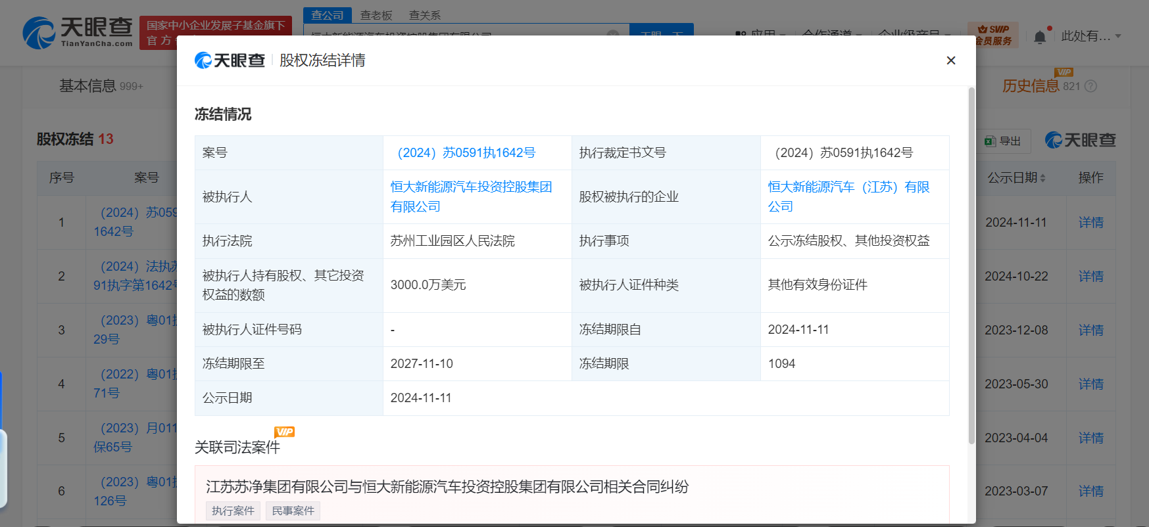Image resolution: width=1149 pixels, height=527 pixels.
Task: Click the blue floating widget at left edge
Action: click(3, 440)
